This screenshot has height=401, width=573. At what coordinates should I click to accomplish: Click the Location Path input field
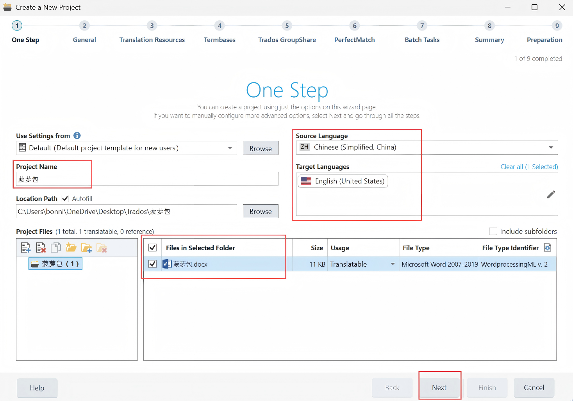point(127,211)
